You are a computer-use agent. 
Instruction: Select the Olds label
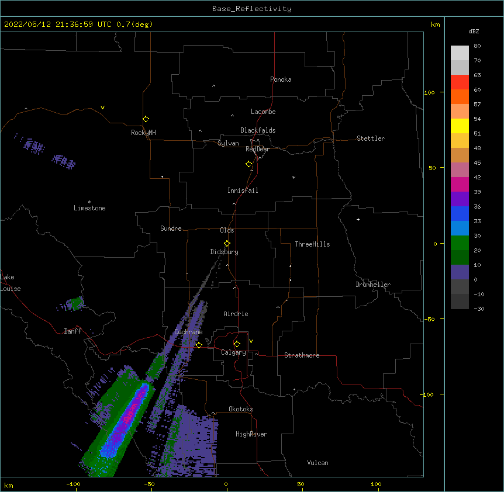pos(227,230)
